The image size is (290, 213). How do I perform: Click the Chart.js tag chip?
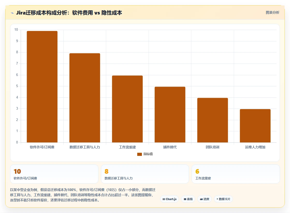169,199
